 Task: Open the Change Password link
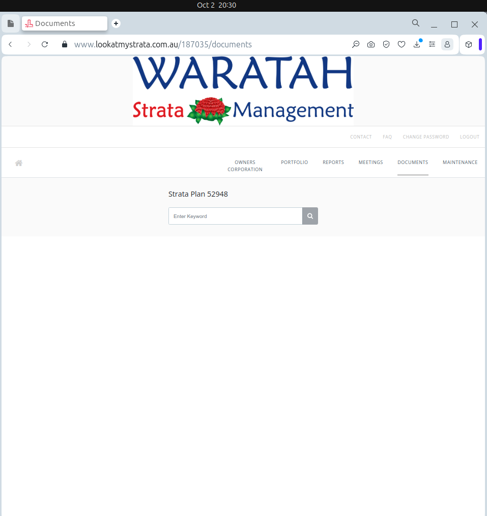click(x=425, y=137)
